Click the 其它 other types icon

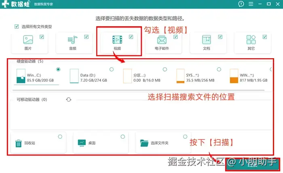[251, 40]
